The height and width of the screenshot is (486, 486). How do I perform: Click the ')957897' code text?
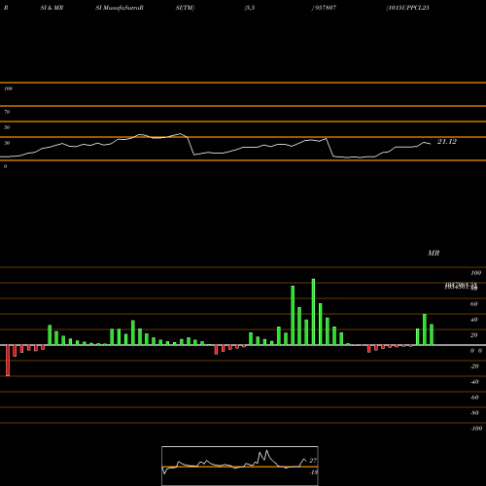tap(324, 8)
